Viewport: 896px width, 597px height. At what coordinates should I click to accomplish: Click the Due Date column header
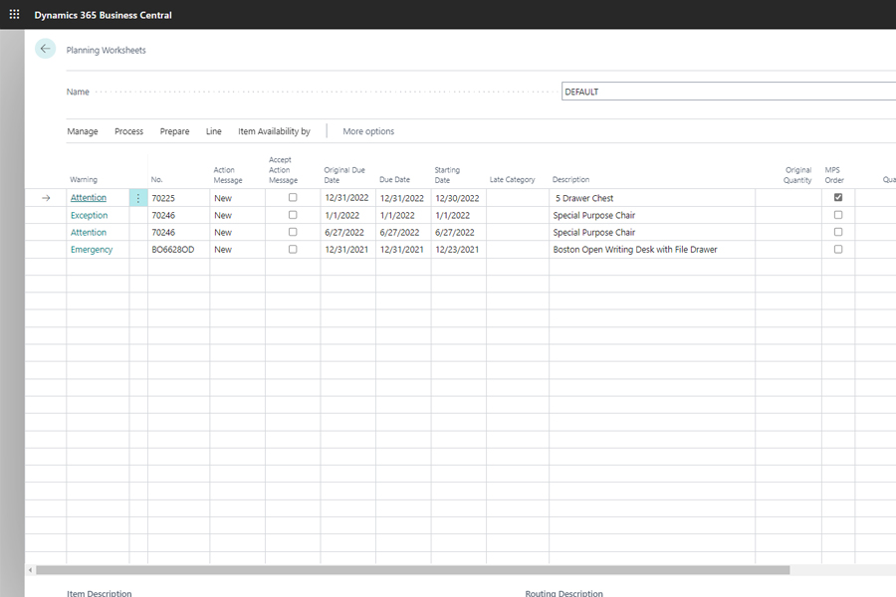[394, 179]
